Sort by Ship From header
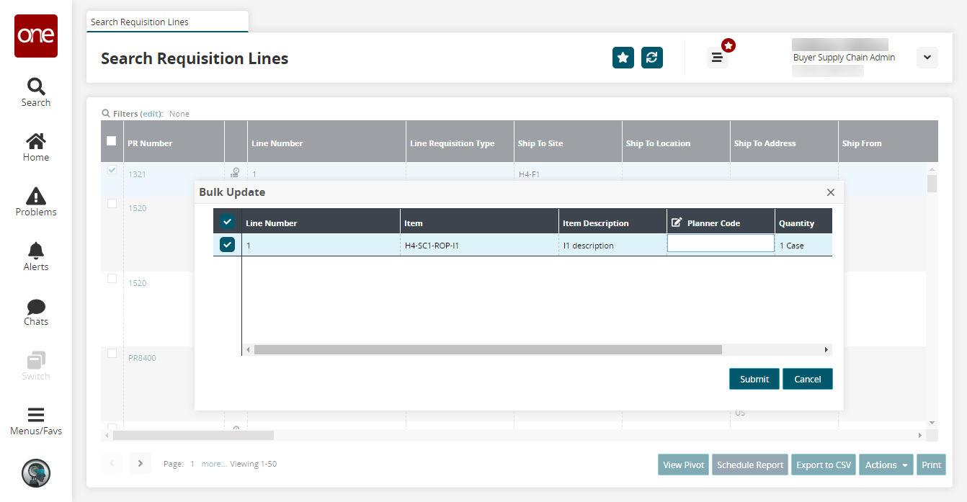This screenshot has width=967, height=502. (888, 143)
